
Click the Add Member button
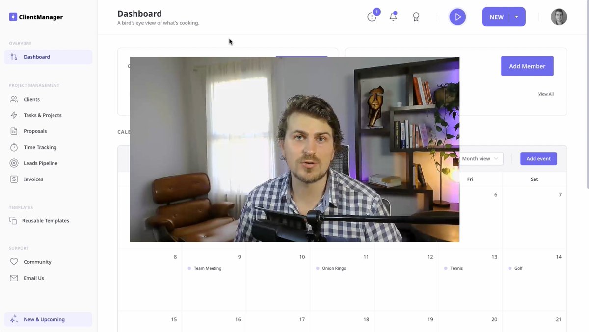point(527,66)
